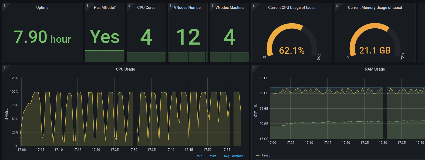Viewport: 425px width, 160px height.
Task: Click the Yes value in Has MNode?
Action: pos(105,37)
